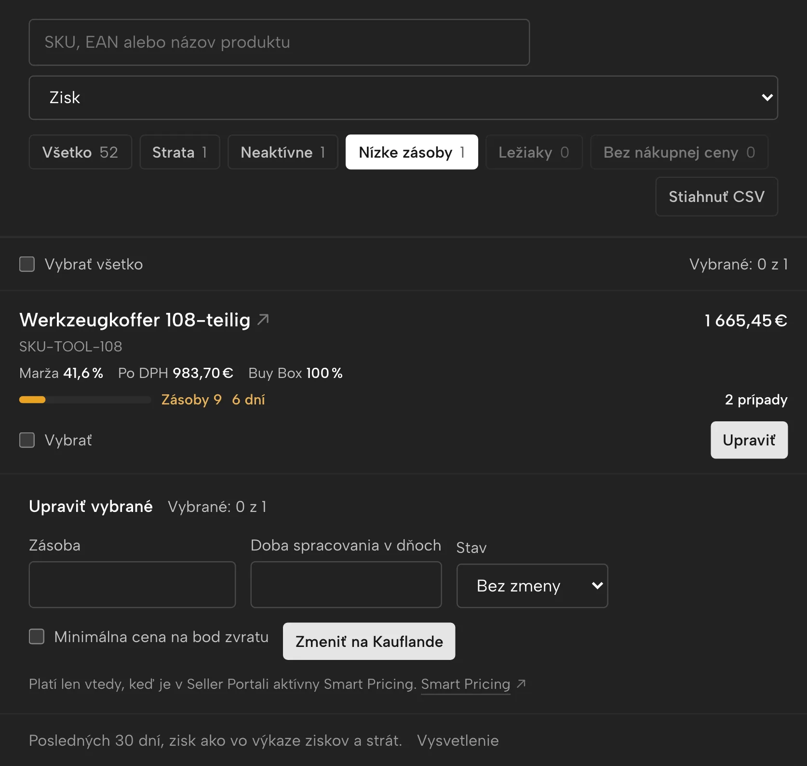Click the 2 prípady text
The width and height of the screenshot is (807, 766).
(x=756, y=400)
